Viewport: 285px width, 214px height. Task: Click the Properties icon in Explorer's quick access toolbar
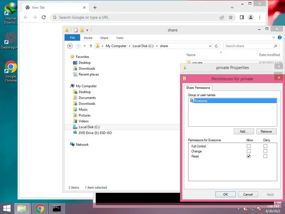pos(76,30)
